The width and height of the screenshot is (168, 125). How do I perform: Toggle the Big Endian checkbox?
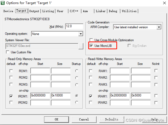click(129, 46)
